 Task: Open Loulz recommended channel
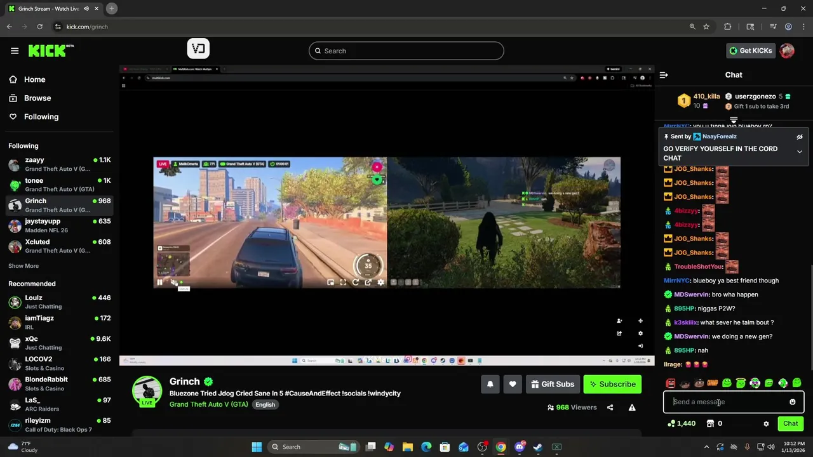point(60,302)
